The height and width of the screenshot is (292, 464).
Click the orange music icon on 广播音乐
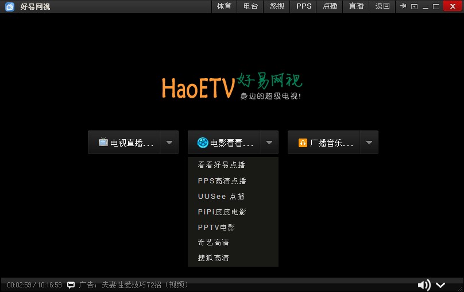[303, 143]
